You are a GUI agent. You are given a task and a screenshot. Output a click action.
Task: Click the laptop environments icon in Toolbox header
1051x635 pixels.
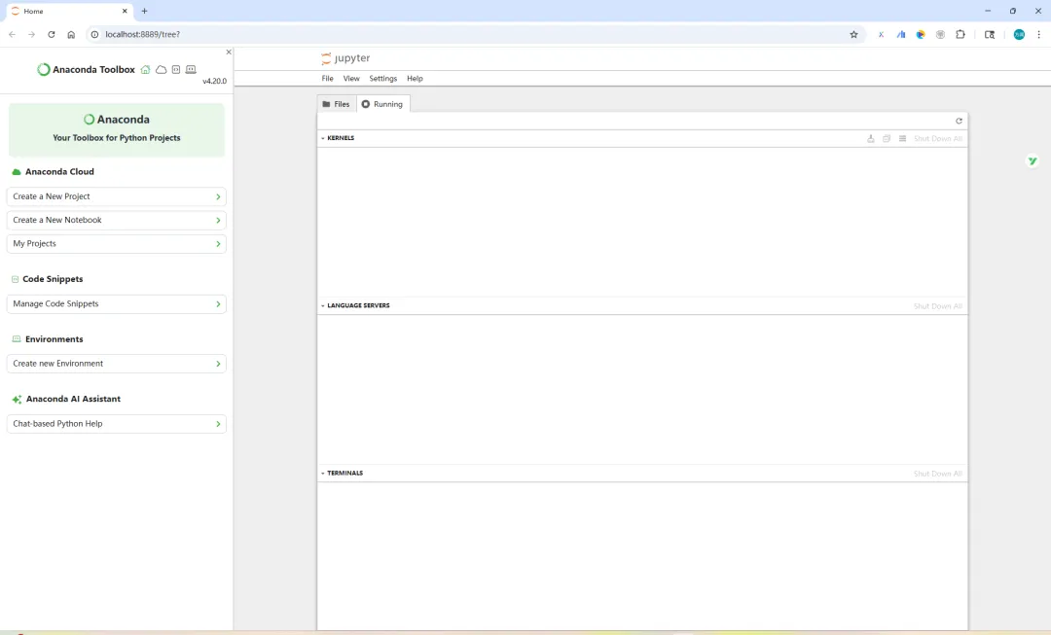pos(191,70)
